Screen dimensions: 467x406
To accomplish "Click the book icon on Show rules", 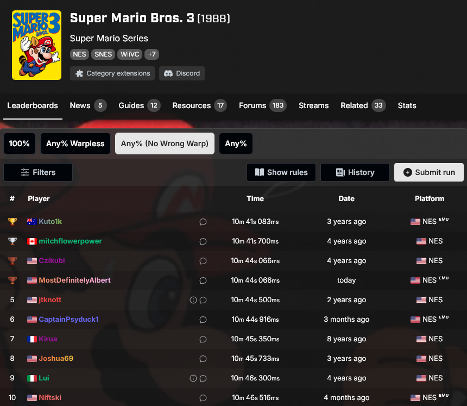I will [260, 172].
